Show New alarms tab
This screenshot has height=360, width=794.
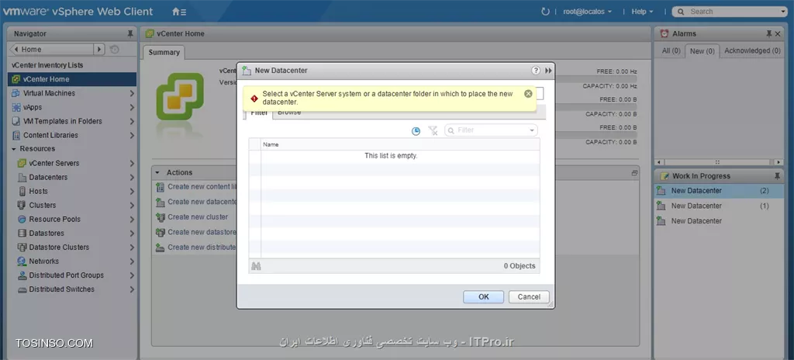pos(703,51)
